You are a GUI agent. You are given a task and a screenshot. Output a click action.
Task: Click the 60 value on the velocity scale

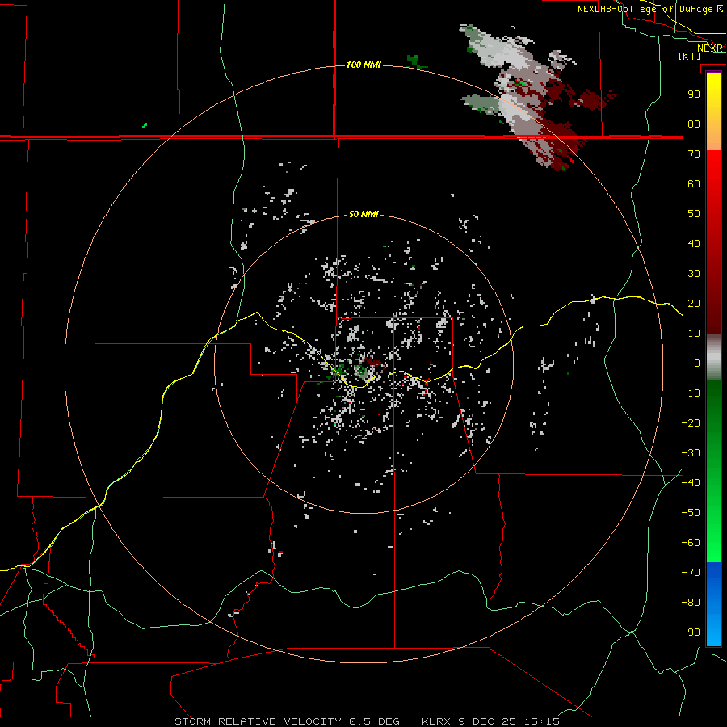[694, 184]
